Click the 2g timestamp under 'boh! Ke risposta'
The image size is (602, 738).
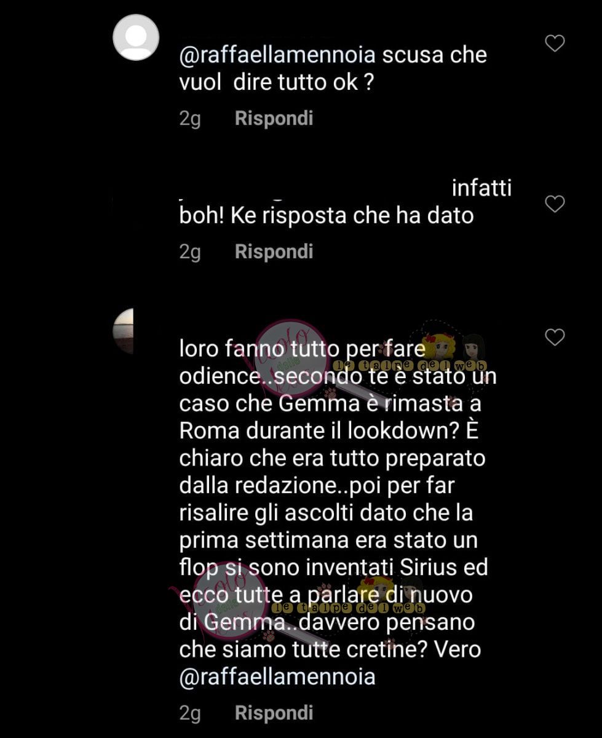pos(190,252)
